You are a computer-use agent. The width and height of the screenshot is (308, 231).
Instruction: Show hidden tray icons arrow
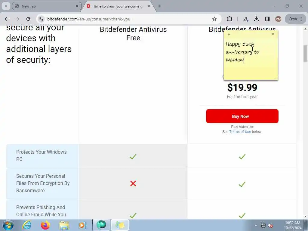pos(256,226)
